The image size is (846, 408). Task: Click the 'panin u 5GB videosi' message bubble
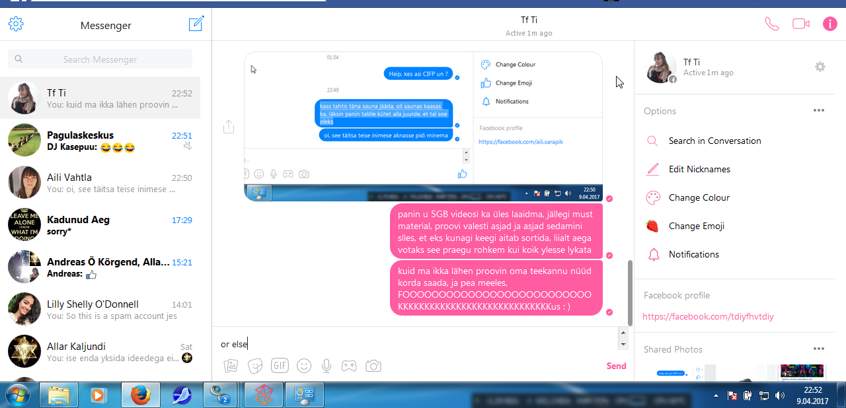point(496,231)
